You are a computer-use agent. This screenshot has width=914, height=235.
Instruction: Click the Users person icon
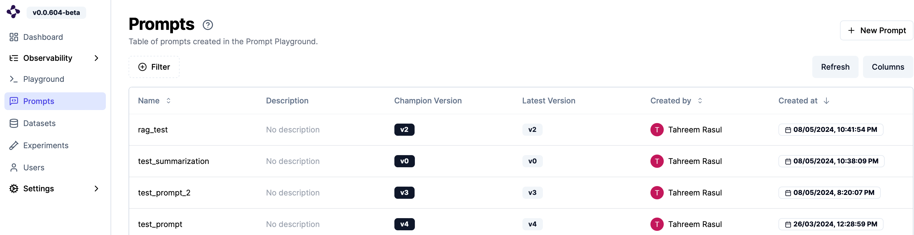coord(14,167)
